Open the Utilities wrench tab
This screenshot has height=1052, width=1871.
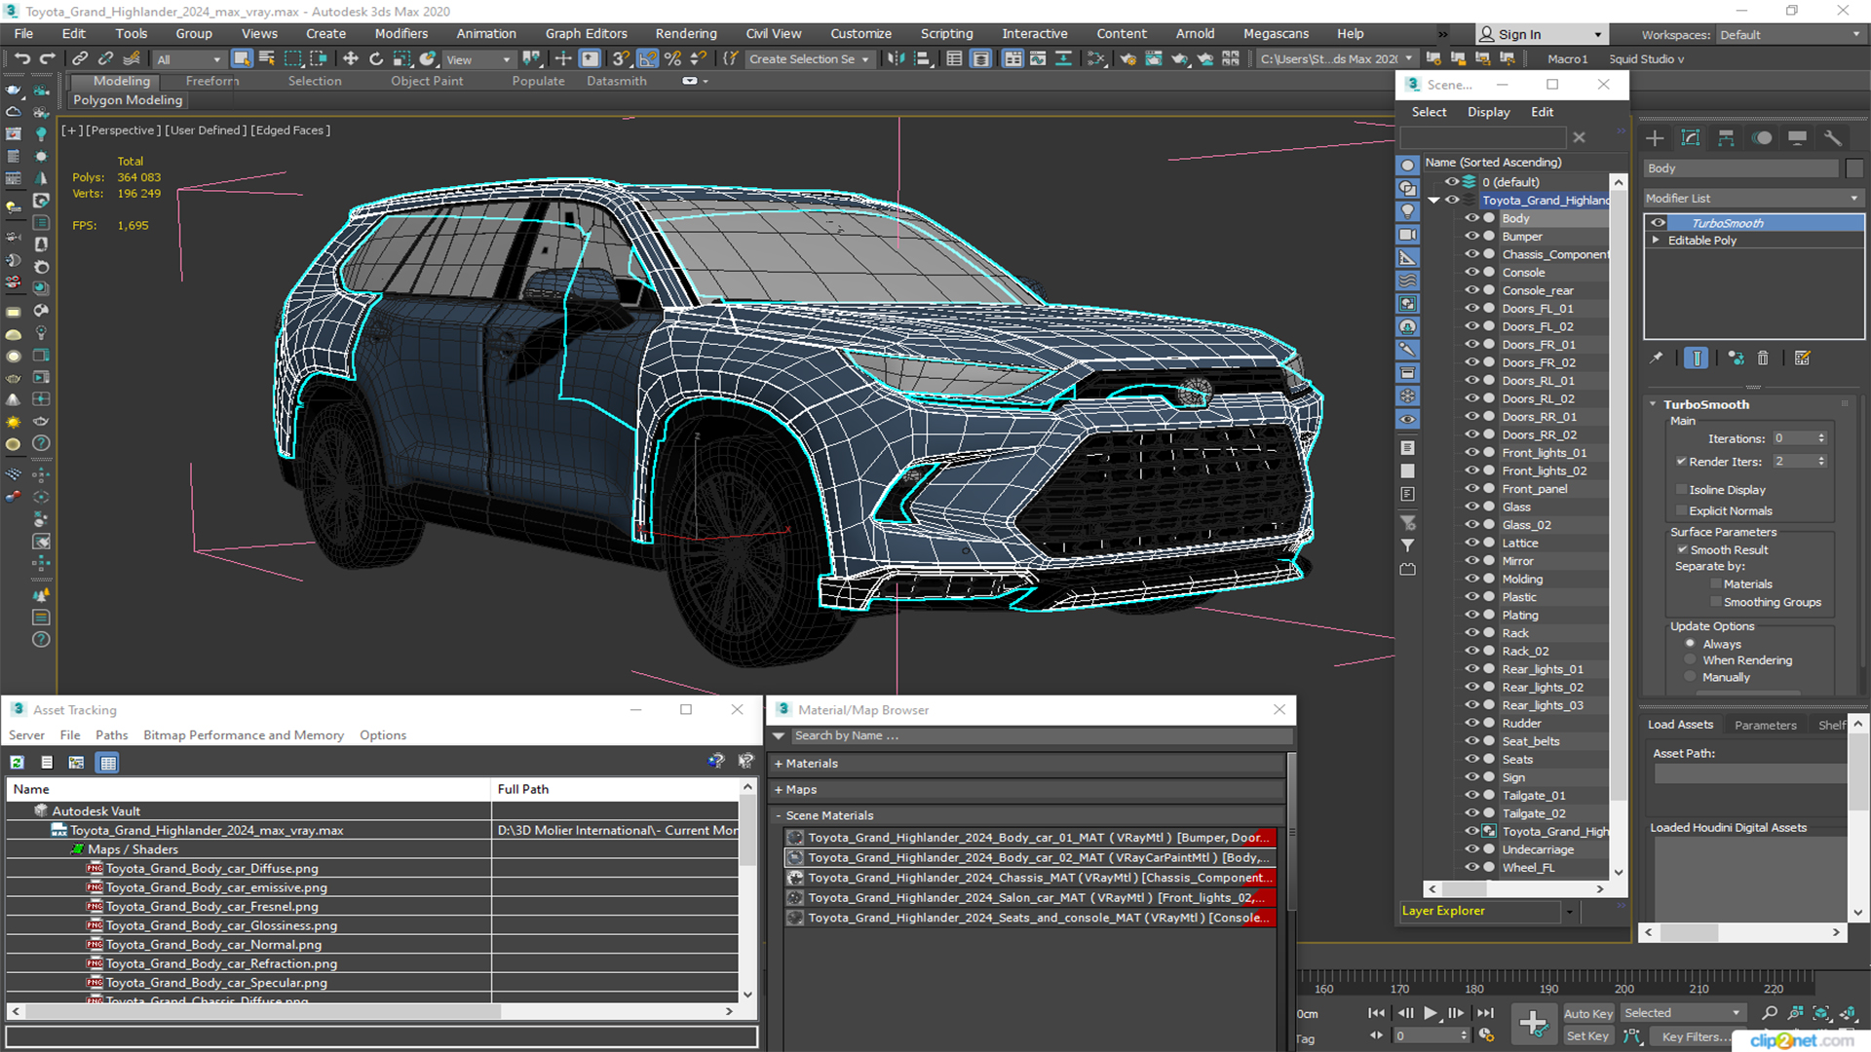click(1833, 138)
